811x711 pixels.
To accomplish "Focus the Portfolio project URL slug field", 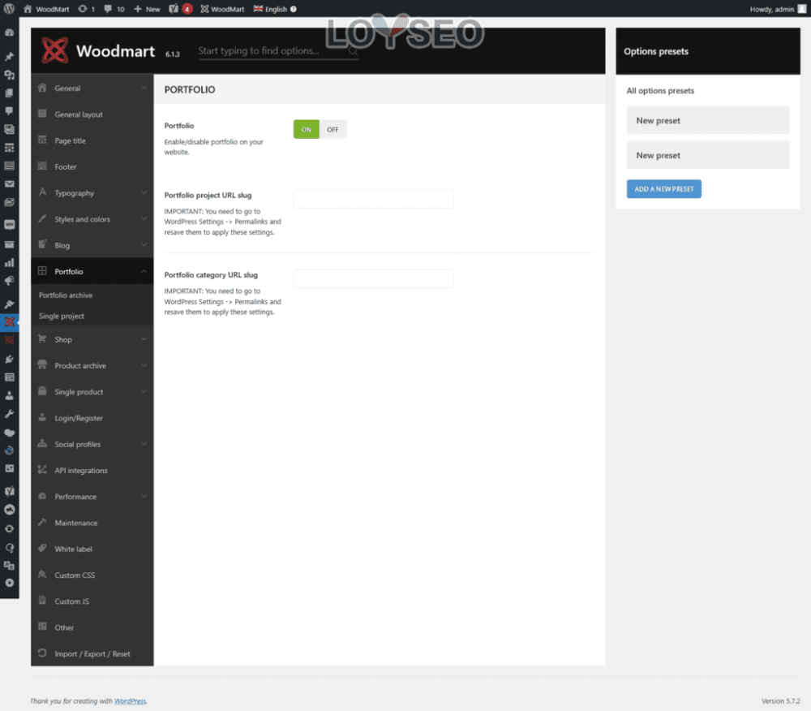I will click(x=373, y=199).
